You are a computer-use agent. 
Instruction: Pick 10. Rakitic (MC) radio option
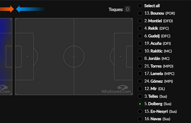[140, 51]
